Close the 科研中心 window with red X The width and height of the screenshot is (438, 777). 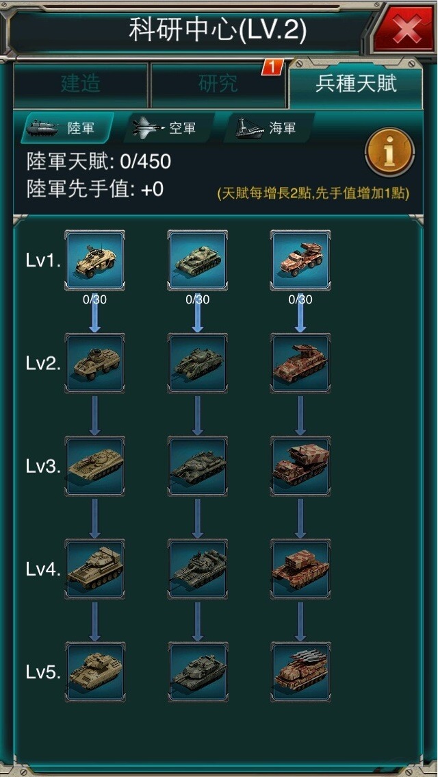(406, 31)
